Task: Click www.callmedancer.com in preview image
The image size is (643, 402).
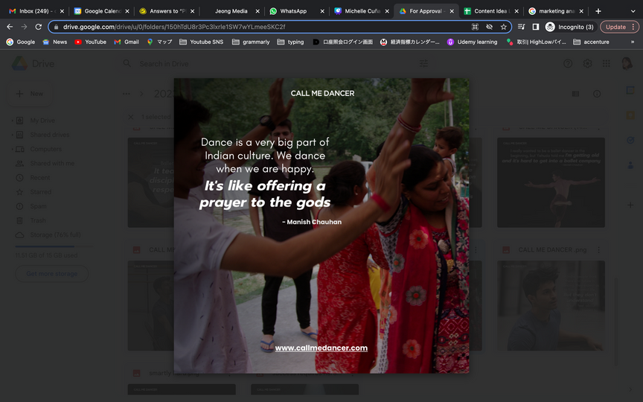Action: pos(321,348)
